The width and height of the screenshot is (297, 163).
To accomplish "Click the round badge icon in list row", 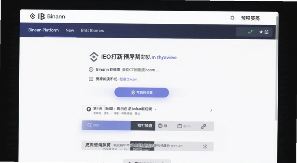I will (89, 109).
